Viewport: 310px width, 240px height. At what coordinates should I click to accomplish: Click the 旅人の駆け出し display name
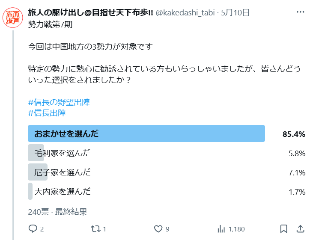pos(90,12)
